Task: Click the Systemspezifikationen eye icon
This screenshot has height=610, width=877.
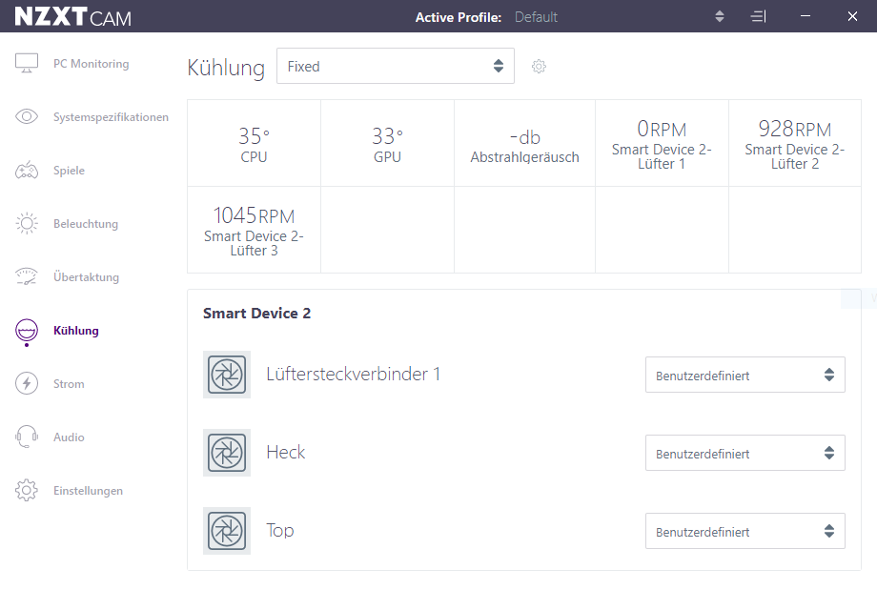Action: point(27,116)
